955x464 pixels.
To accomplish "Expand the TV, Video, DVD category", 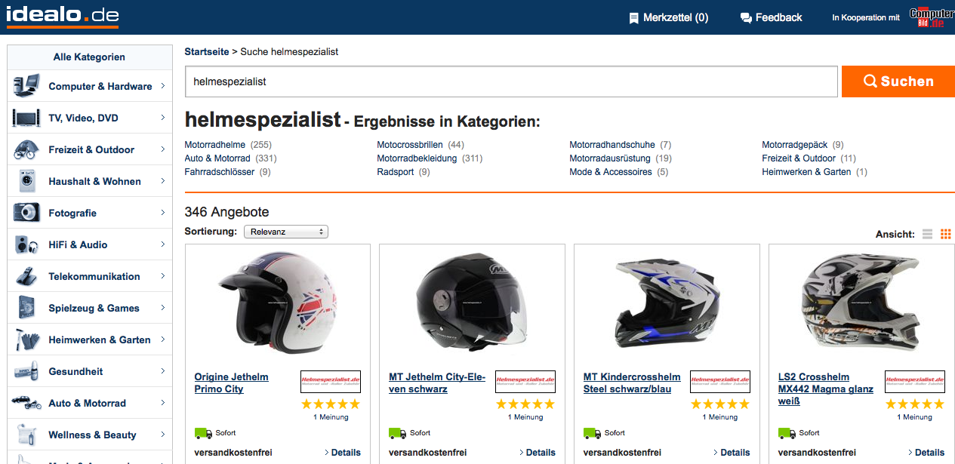I will 162,118.
